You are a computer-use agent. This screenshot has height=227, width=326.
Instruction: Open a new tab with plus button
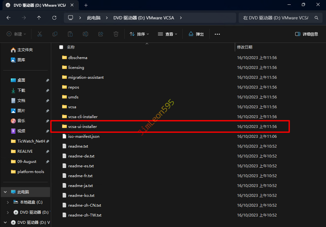pos(86,5)
